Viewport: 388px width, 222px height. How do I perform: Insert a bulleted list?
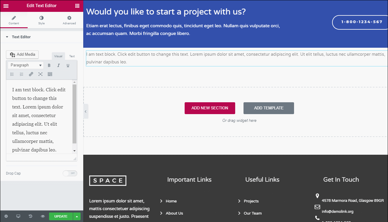pos(12,74)
